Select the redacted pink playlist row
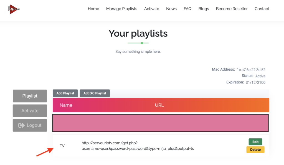The image size is (284, 165). coord(160,123)
